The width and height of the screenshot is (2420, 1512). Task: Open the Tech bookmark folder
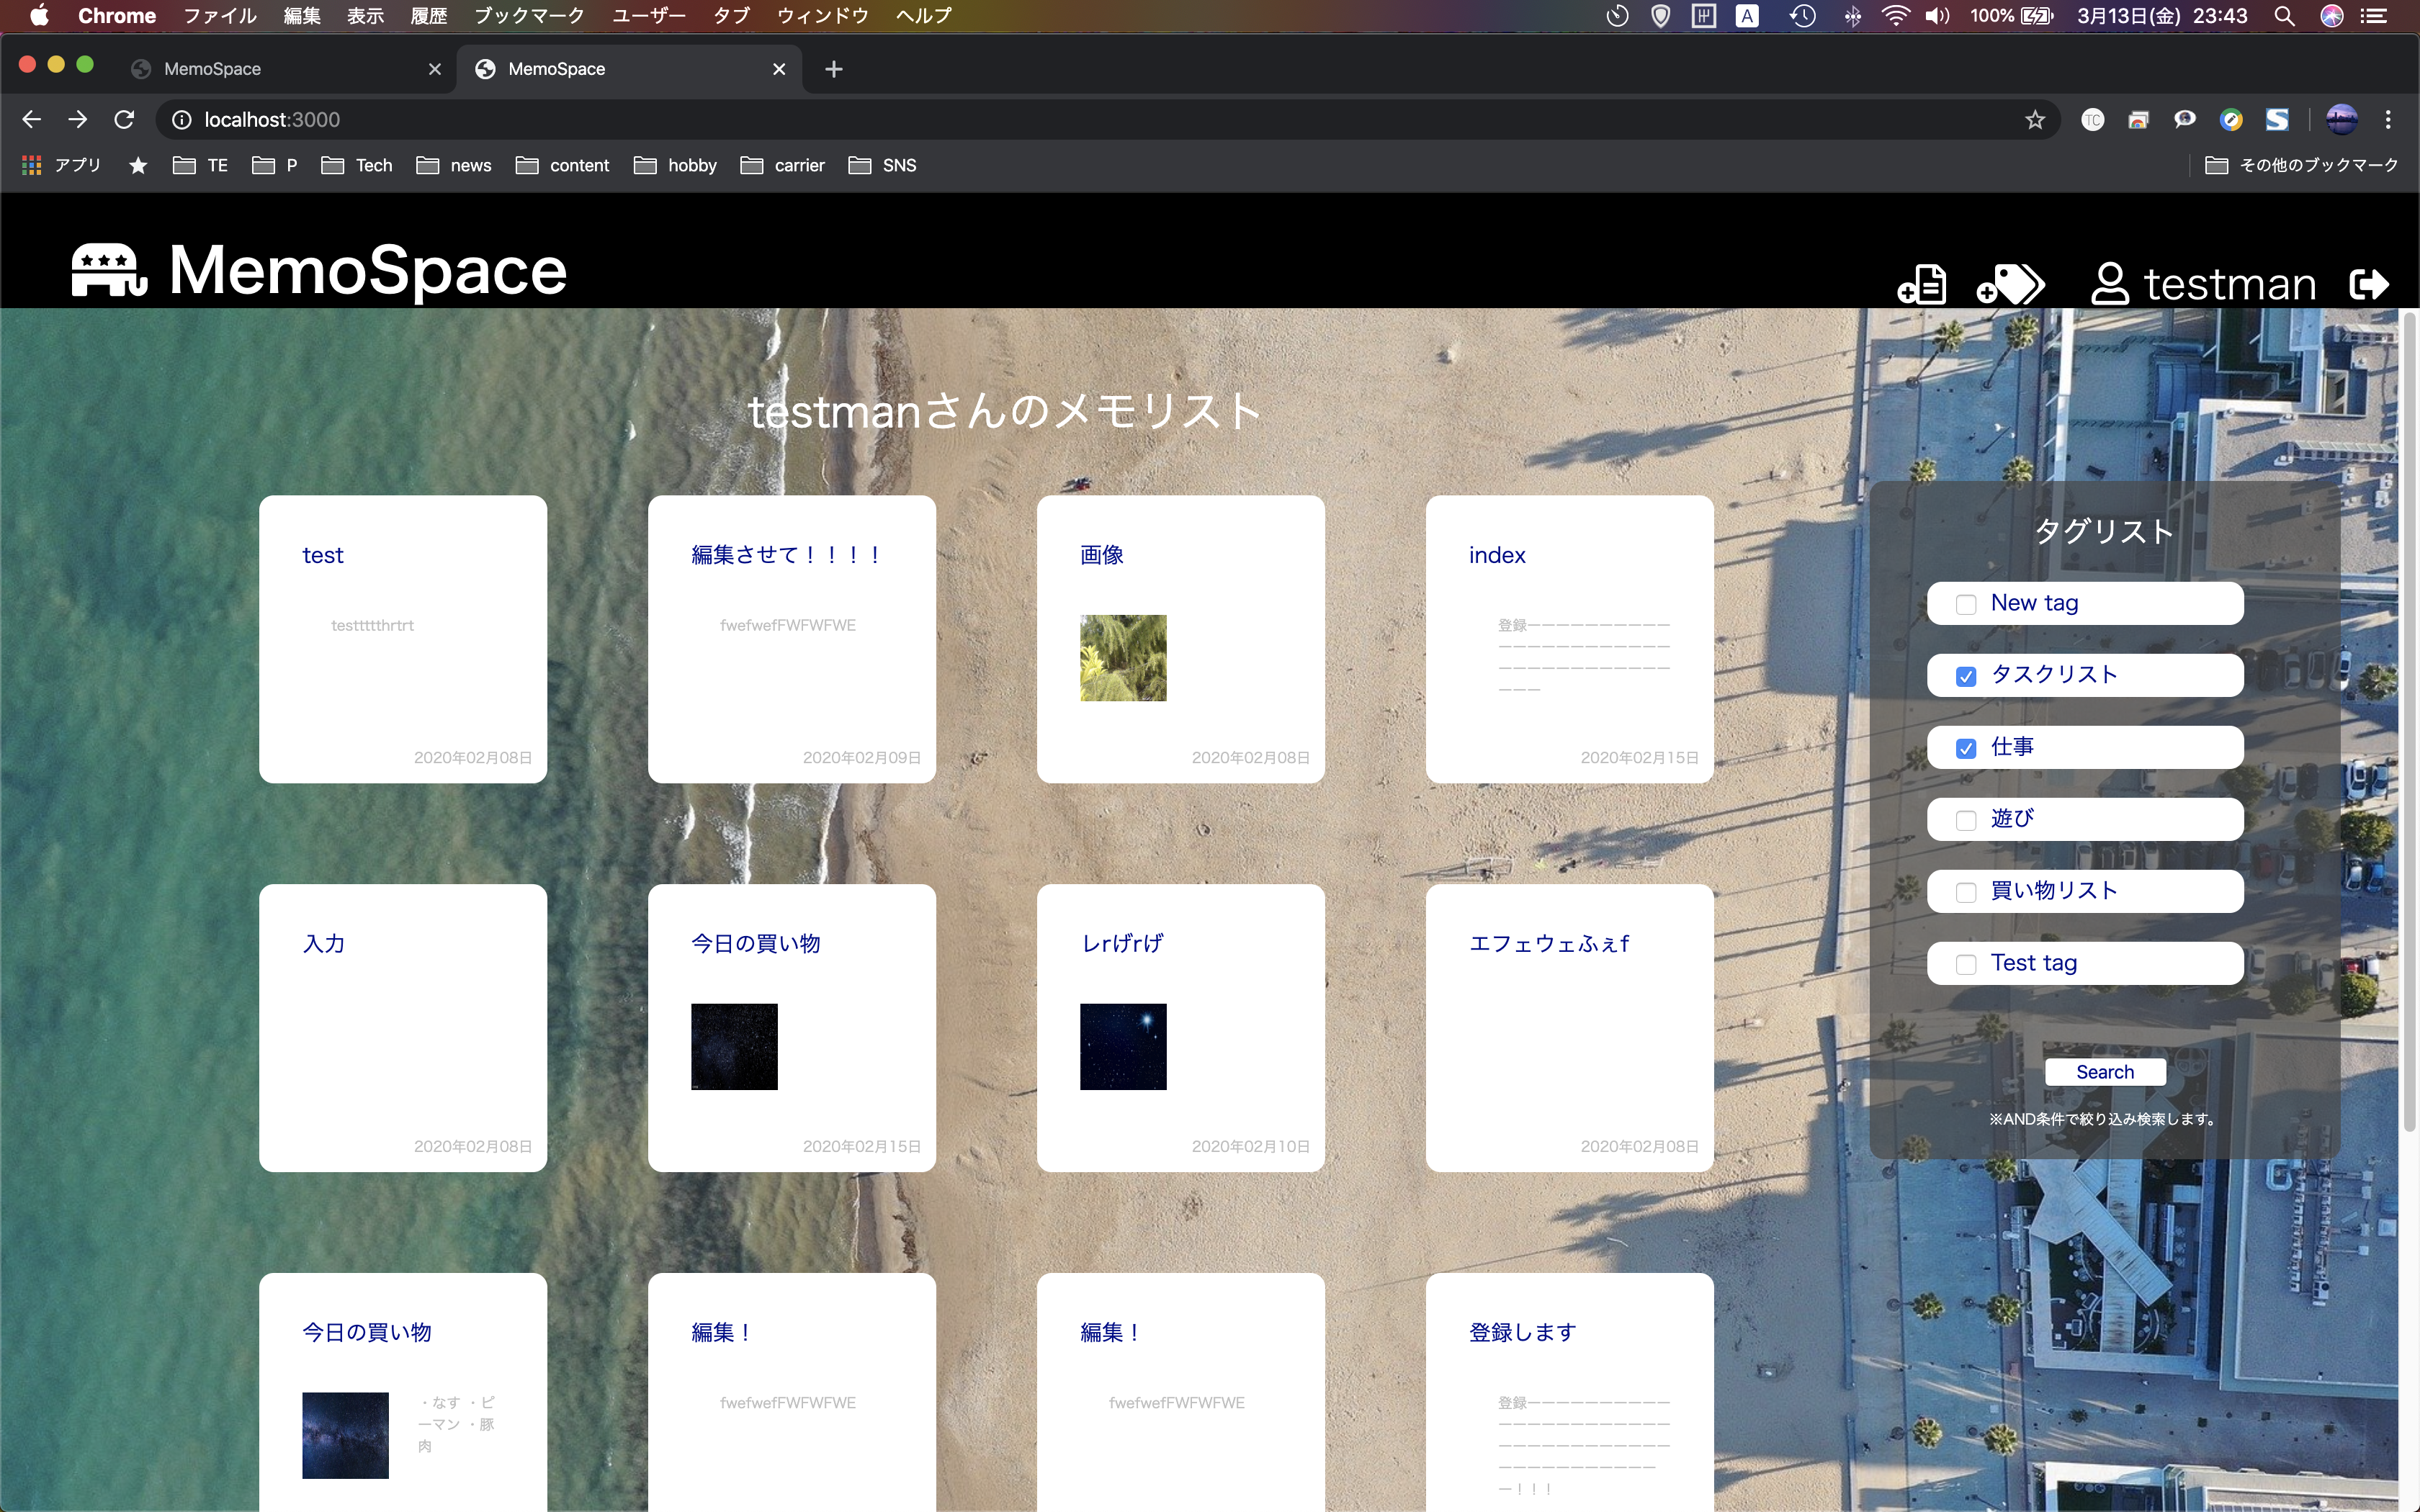(357, 165)
